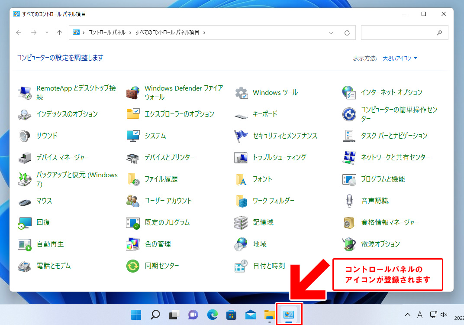Click the 電話とモデム phone icon

point(25,266)
